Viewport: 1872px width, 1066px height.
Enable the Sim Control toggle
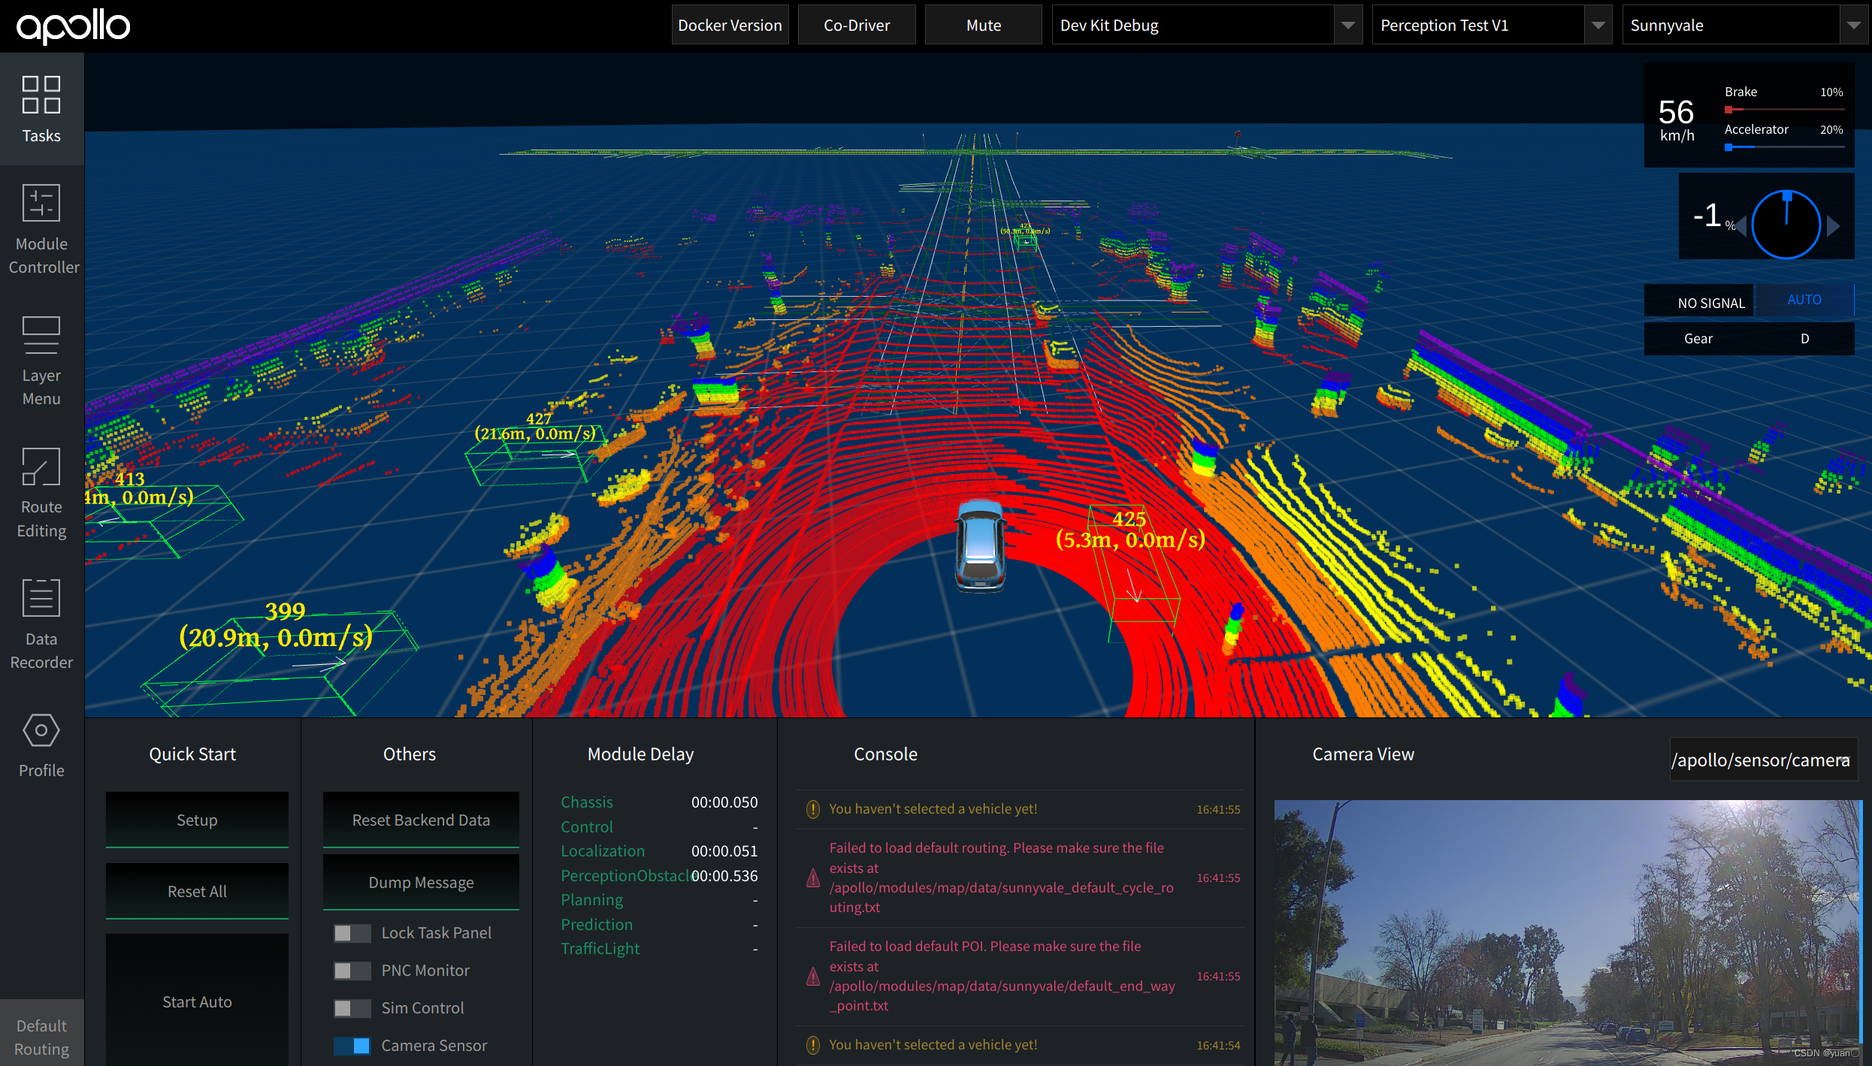tap(352, 1008)
